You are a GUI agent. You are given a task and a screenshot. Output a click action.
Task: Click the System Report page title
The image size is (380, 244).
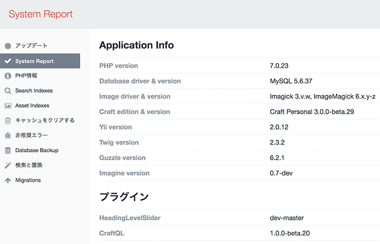coord(41,14)
